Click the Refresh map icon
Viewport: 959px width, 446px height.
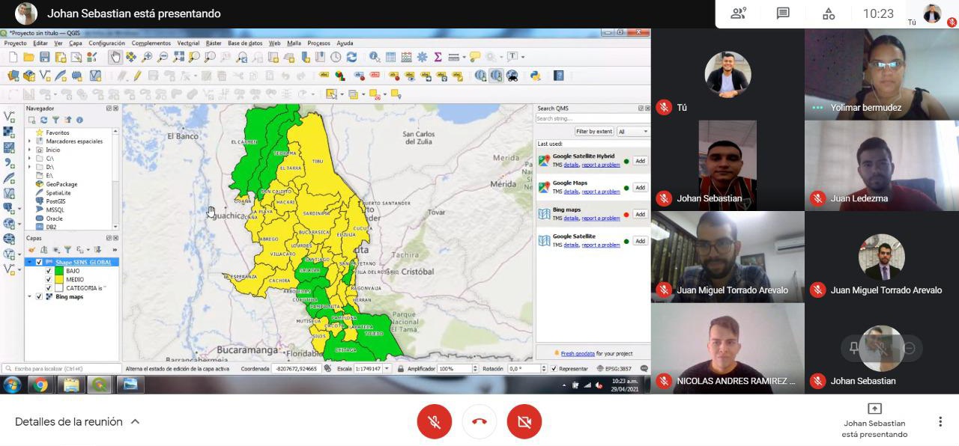tap(351, 57)
